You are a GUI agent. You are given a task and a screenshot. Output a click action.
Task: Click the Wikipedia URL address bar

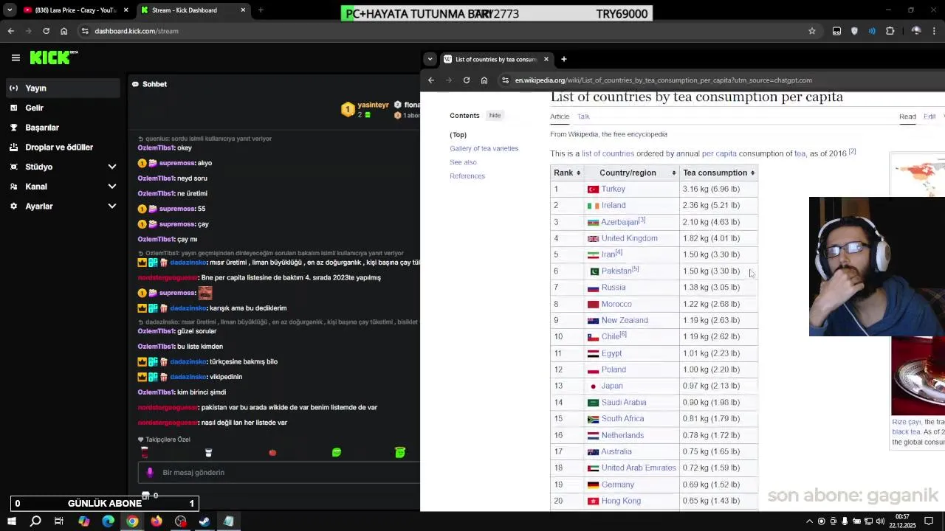tap(720, 80)
